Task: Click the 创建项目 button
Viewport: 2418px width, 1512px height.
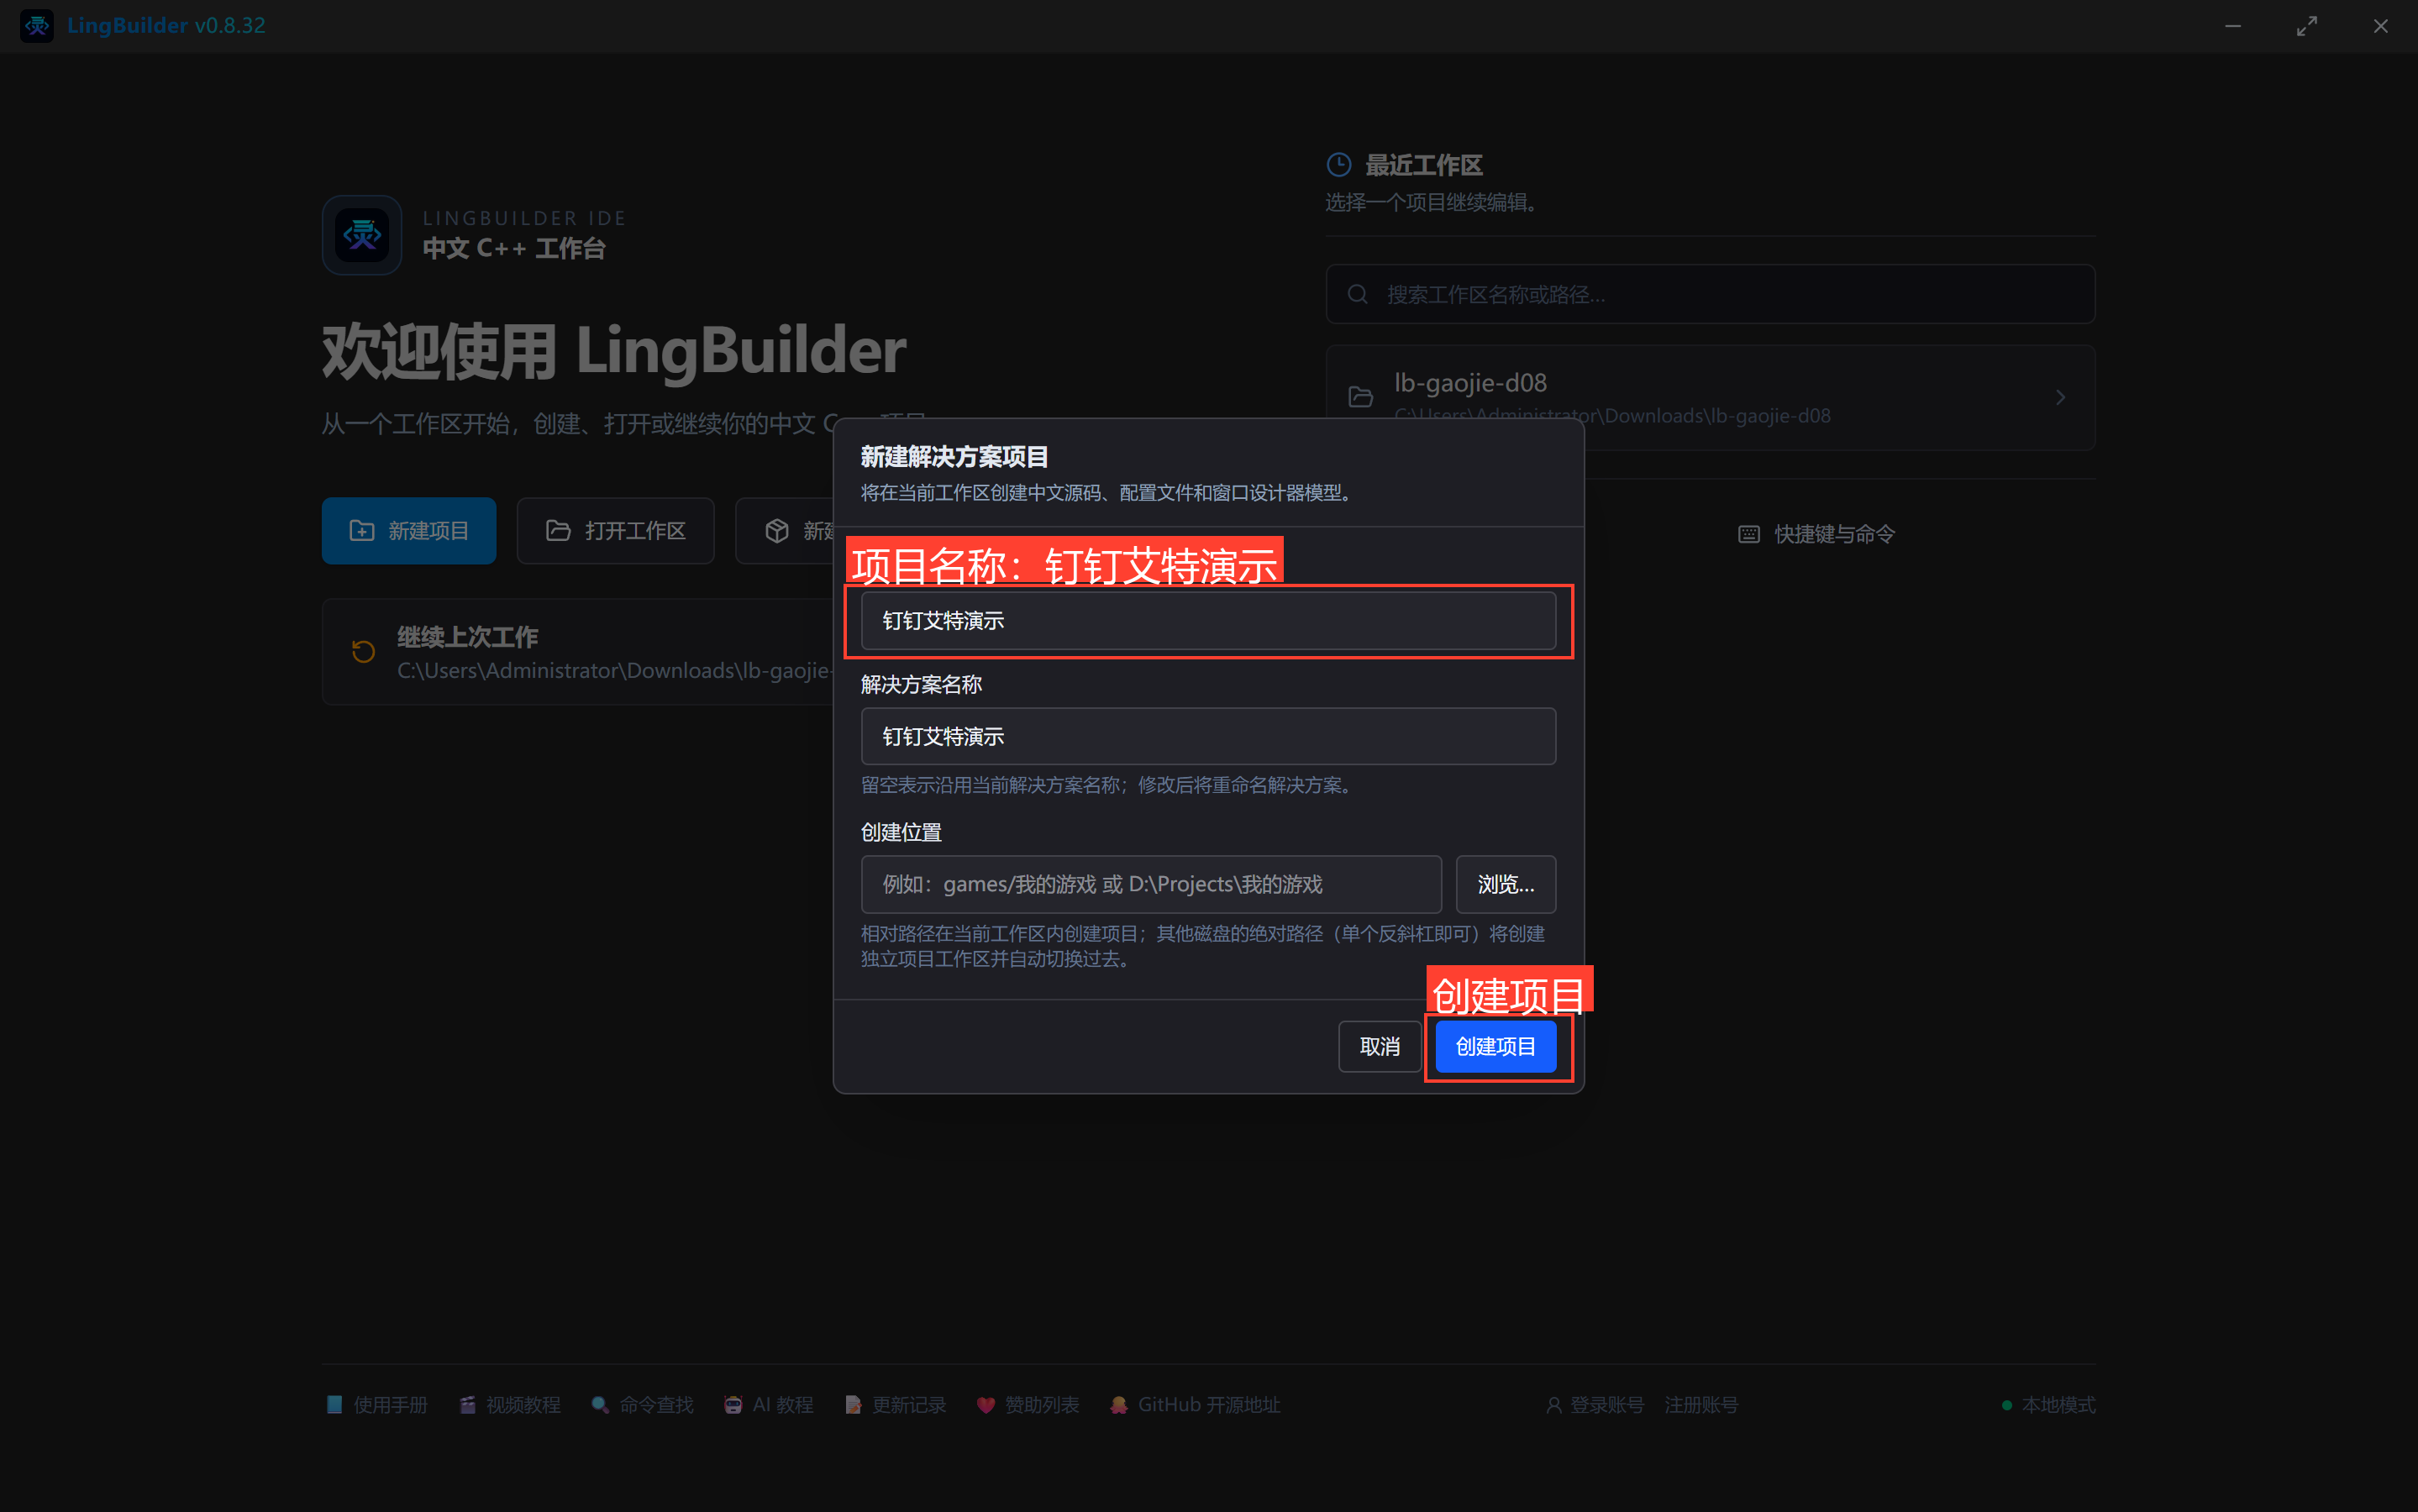Action: (x=1495, y=1046)
